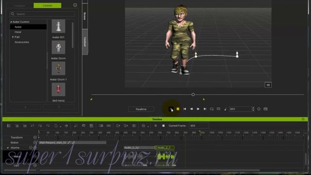Step to the next frame

(x=198, y=109)
